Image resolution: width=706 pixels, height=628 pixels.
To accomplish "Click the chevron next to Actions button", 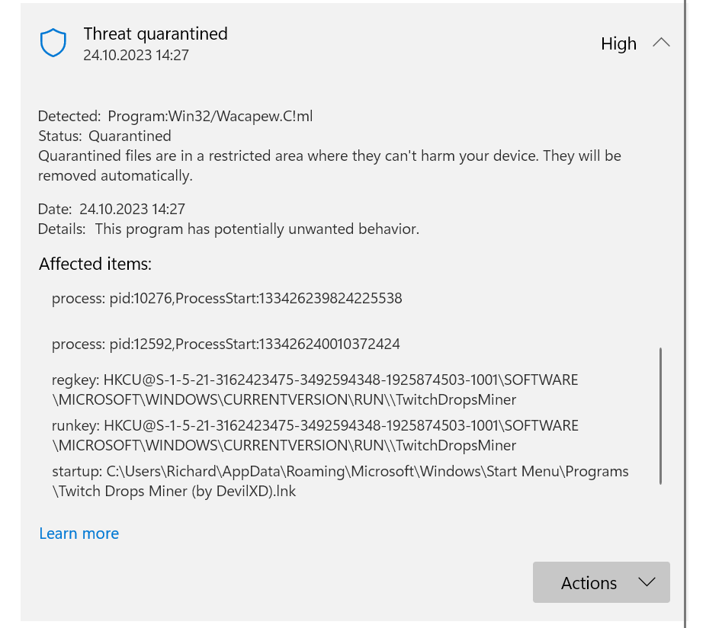I will tap(647, 582).
